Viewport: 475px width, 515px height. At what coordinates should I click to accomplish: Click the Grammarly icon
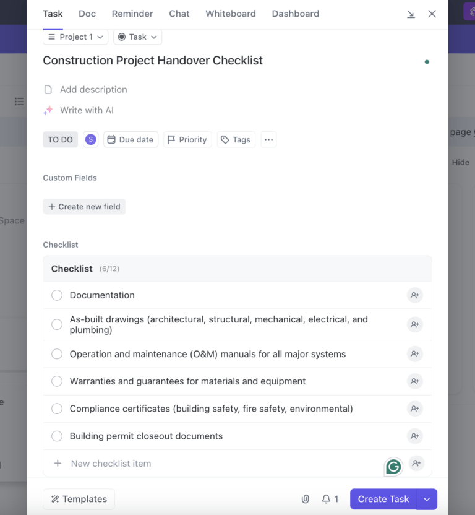393,466
